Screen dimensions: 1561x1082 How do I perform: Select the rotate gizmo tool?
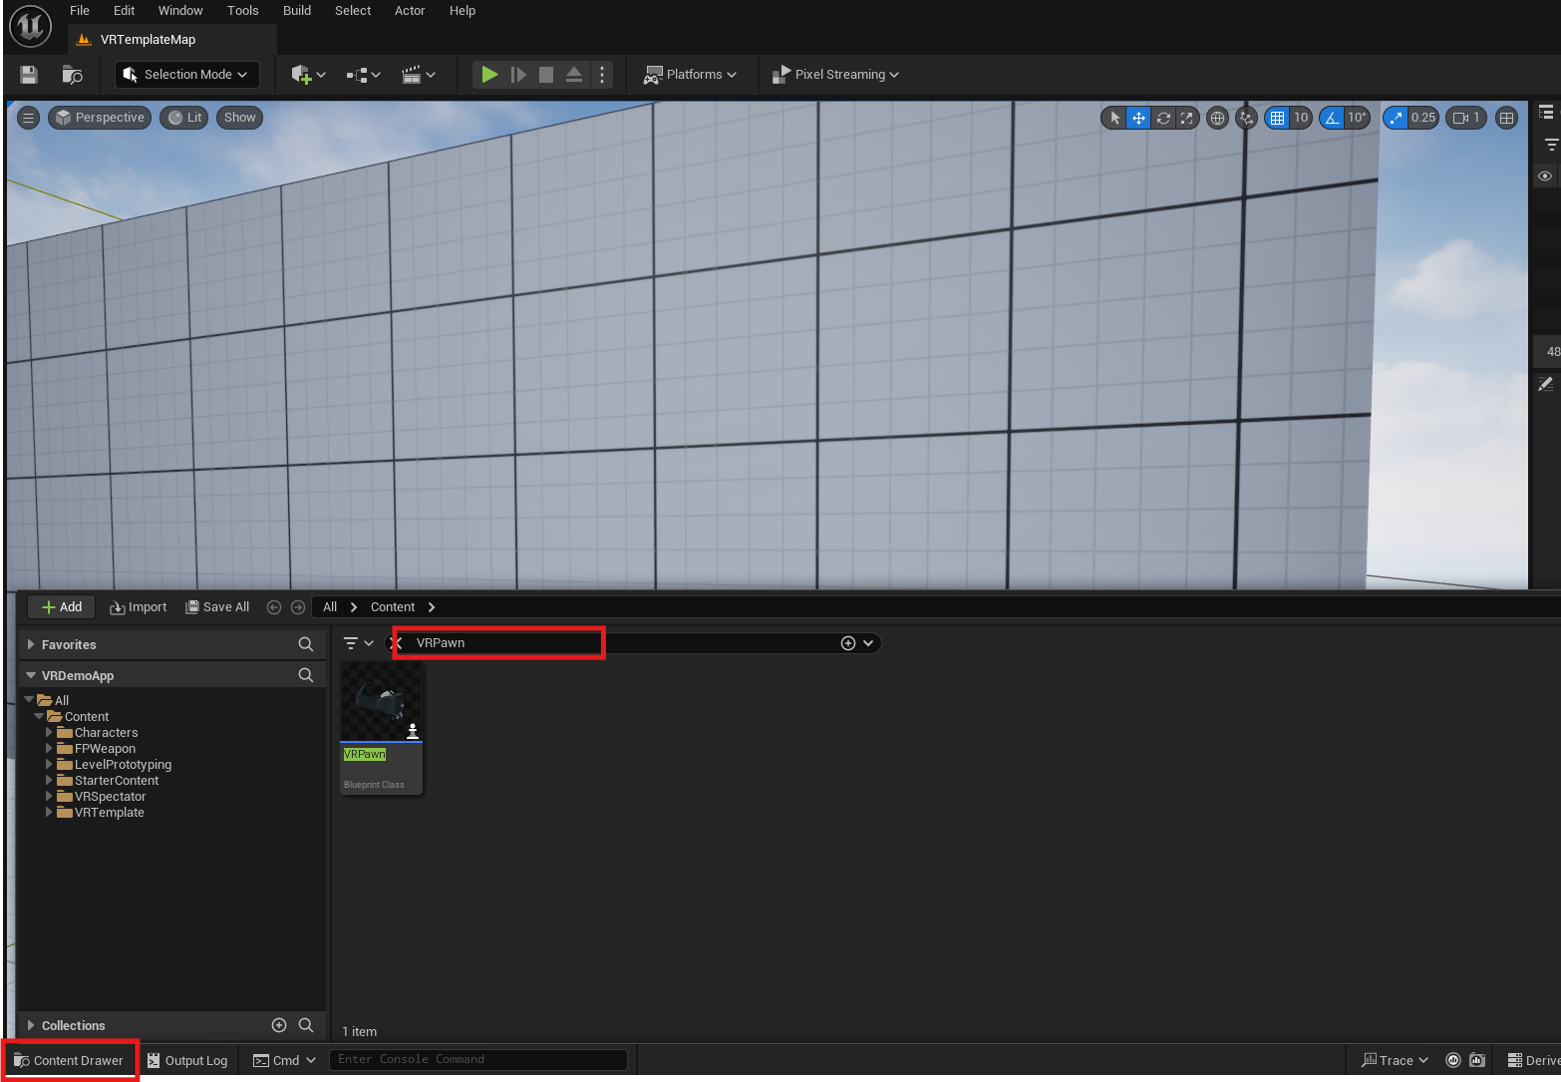click(x=1162, y=118)
